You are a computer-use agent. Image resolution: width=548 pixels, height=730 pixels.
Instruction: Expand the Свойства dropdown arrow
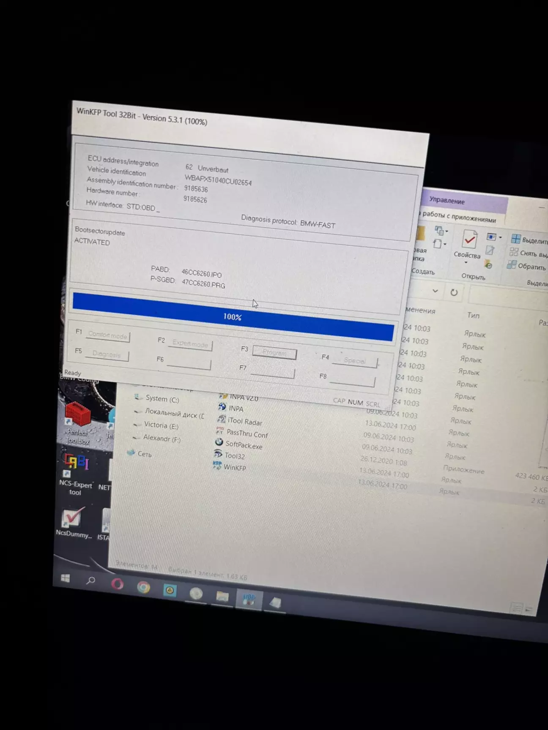tap(466, 263)
